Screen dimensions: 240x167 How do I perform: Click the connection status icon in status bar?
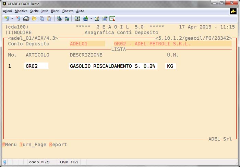[x=5, y=162]
